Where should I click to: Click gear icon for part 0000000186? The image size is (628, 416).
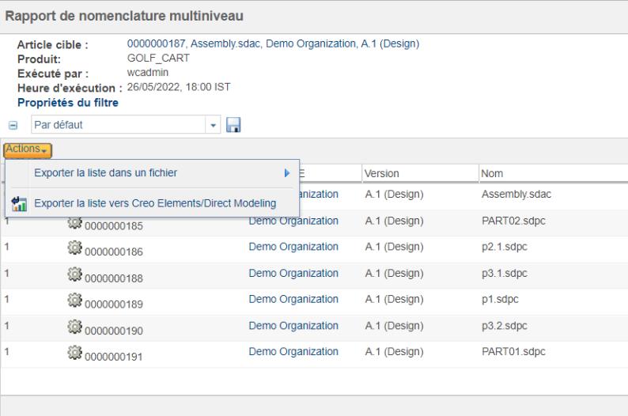(x=74, y=248)
